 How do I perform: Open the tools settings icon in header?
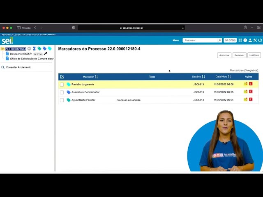[255, 40]
